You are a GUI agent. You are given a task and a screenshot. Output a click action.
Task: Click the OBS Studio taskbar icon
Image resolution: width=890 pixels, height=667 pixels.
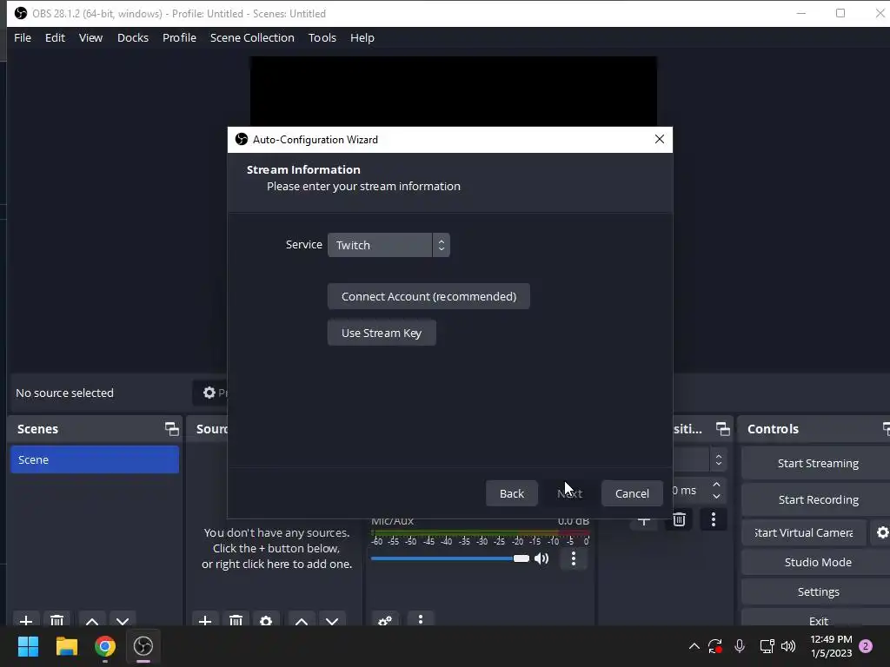tap(143, 646)
